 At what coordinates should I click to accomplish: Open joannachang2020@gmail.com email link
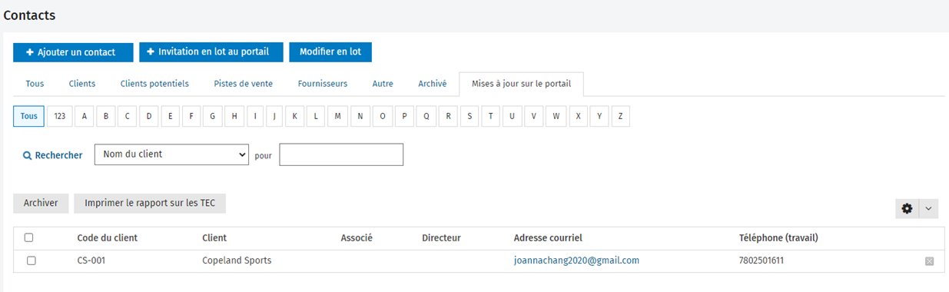click(x=576, y=260)
